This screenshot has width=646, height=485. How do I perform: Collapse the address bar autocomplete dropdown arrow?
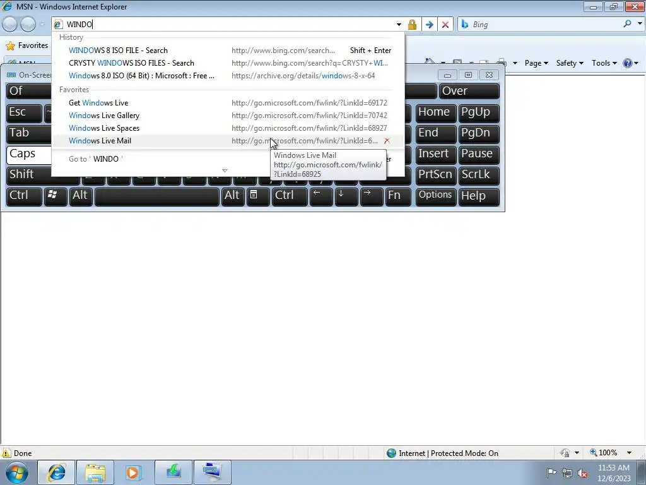pos(399,25)
